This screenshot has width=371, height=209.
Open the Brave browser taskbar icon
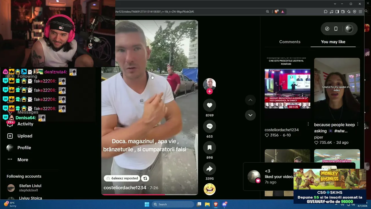coord(216,204)
